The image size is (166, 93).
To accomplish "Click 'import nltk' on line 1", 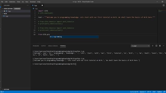I will tap(43, 11).
